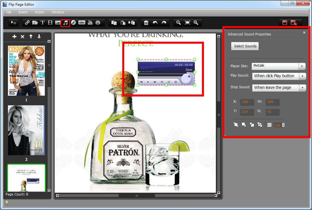Click the insert sound music note icon
Screen dimensions: 312x210
[x=66, y=23]
